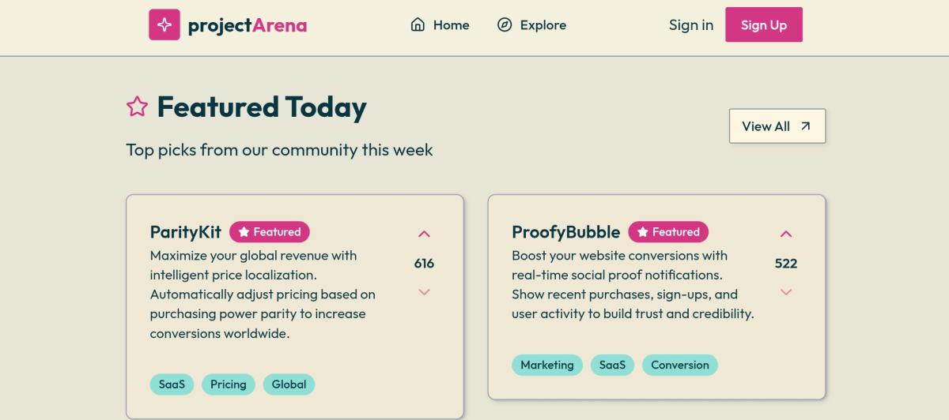Click the compass icon next to Explore
Viewport: 949px width, 420px height.
[x=505, y=25]
